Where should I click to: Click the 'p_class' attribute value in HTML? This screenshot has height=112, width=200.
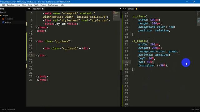click(x=62, y=41)
